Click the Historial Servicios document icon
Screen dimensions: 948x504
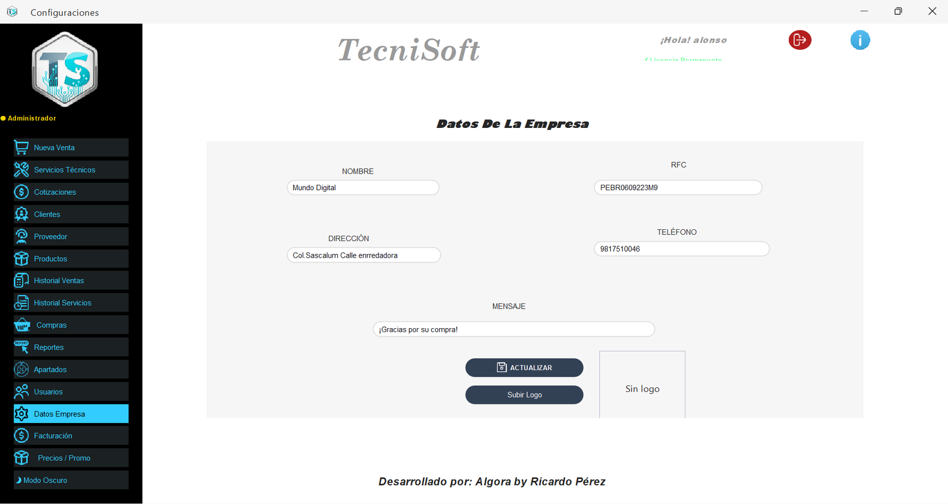[x=21, y=303]
